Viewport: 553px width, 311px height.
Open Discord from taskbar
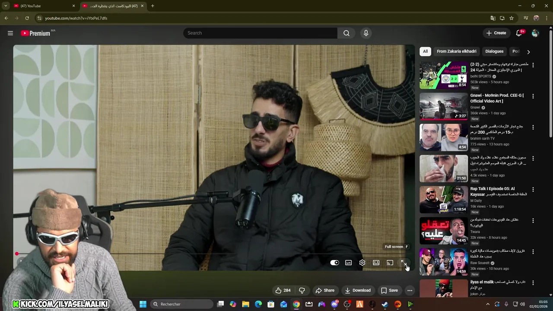334,304
